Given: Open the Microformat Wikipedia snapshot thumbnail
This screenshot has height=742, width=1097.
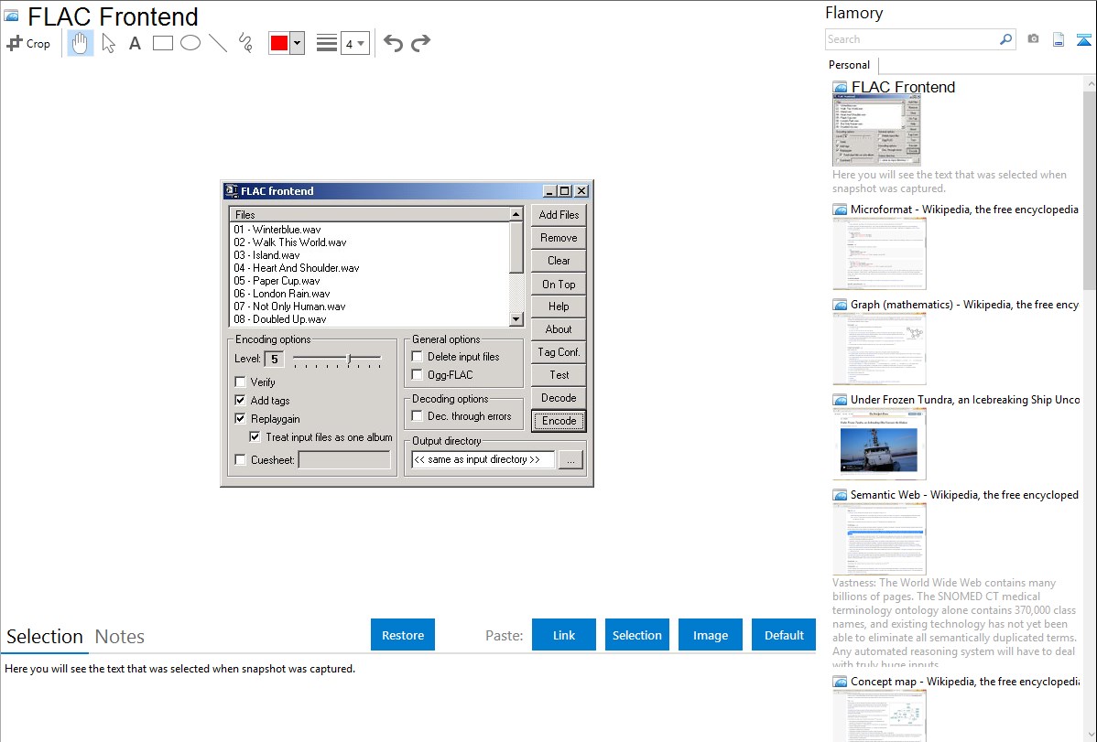Looking at the screenshot, I should 879,253.
